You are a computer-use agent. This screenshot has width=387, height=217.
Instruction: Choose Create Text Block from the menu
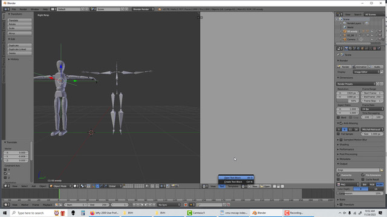(236, 182)
